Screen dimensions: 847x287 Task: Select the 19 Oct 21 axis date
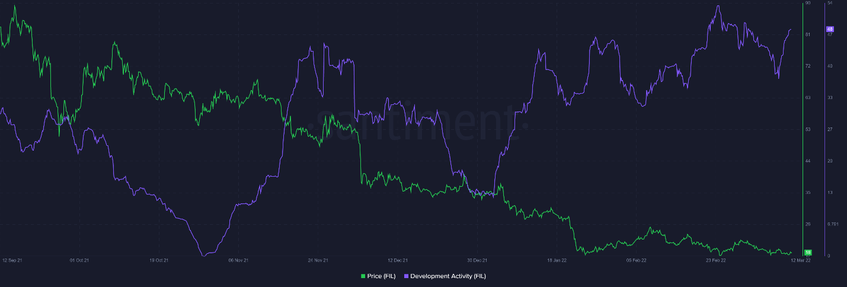pos(159,260)
